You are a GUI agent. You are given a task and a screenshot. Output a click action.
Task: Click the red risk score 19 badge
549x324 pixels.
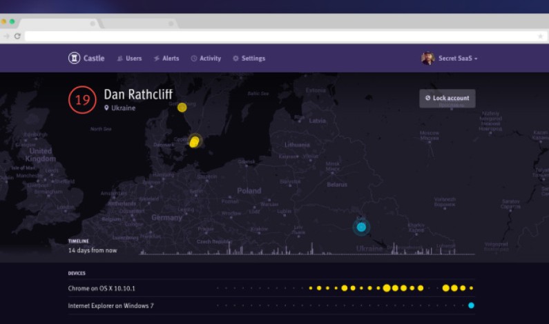pyautogui.click(x=82, y=100)
